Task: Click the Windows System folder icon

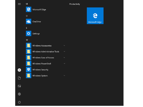Action: (29, 75)
